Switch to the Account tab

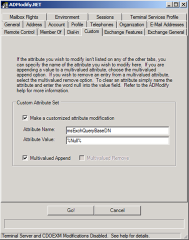[x=56, y=24]
